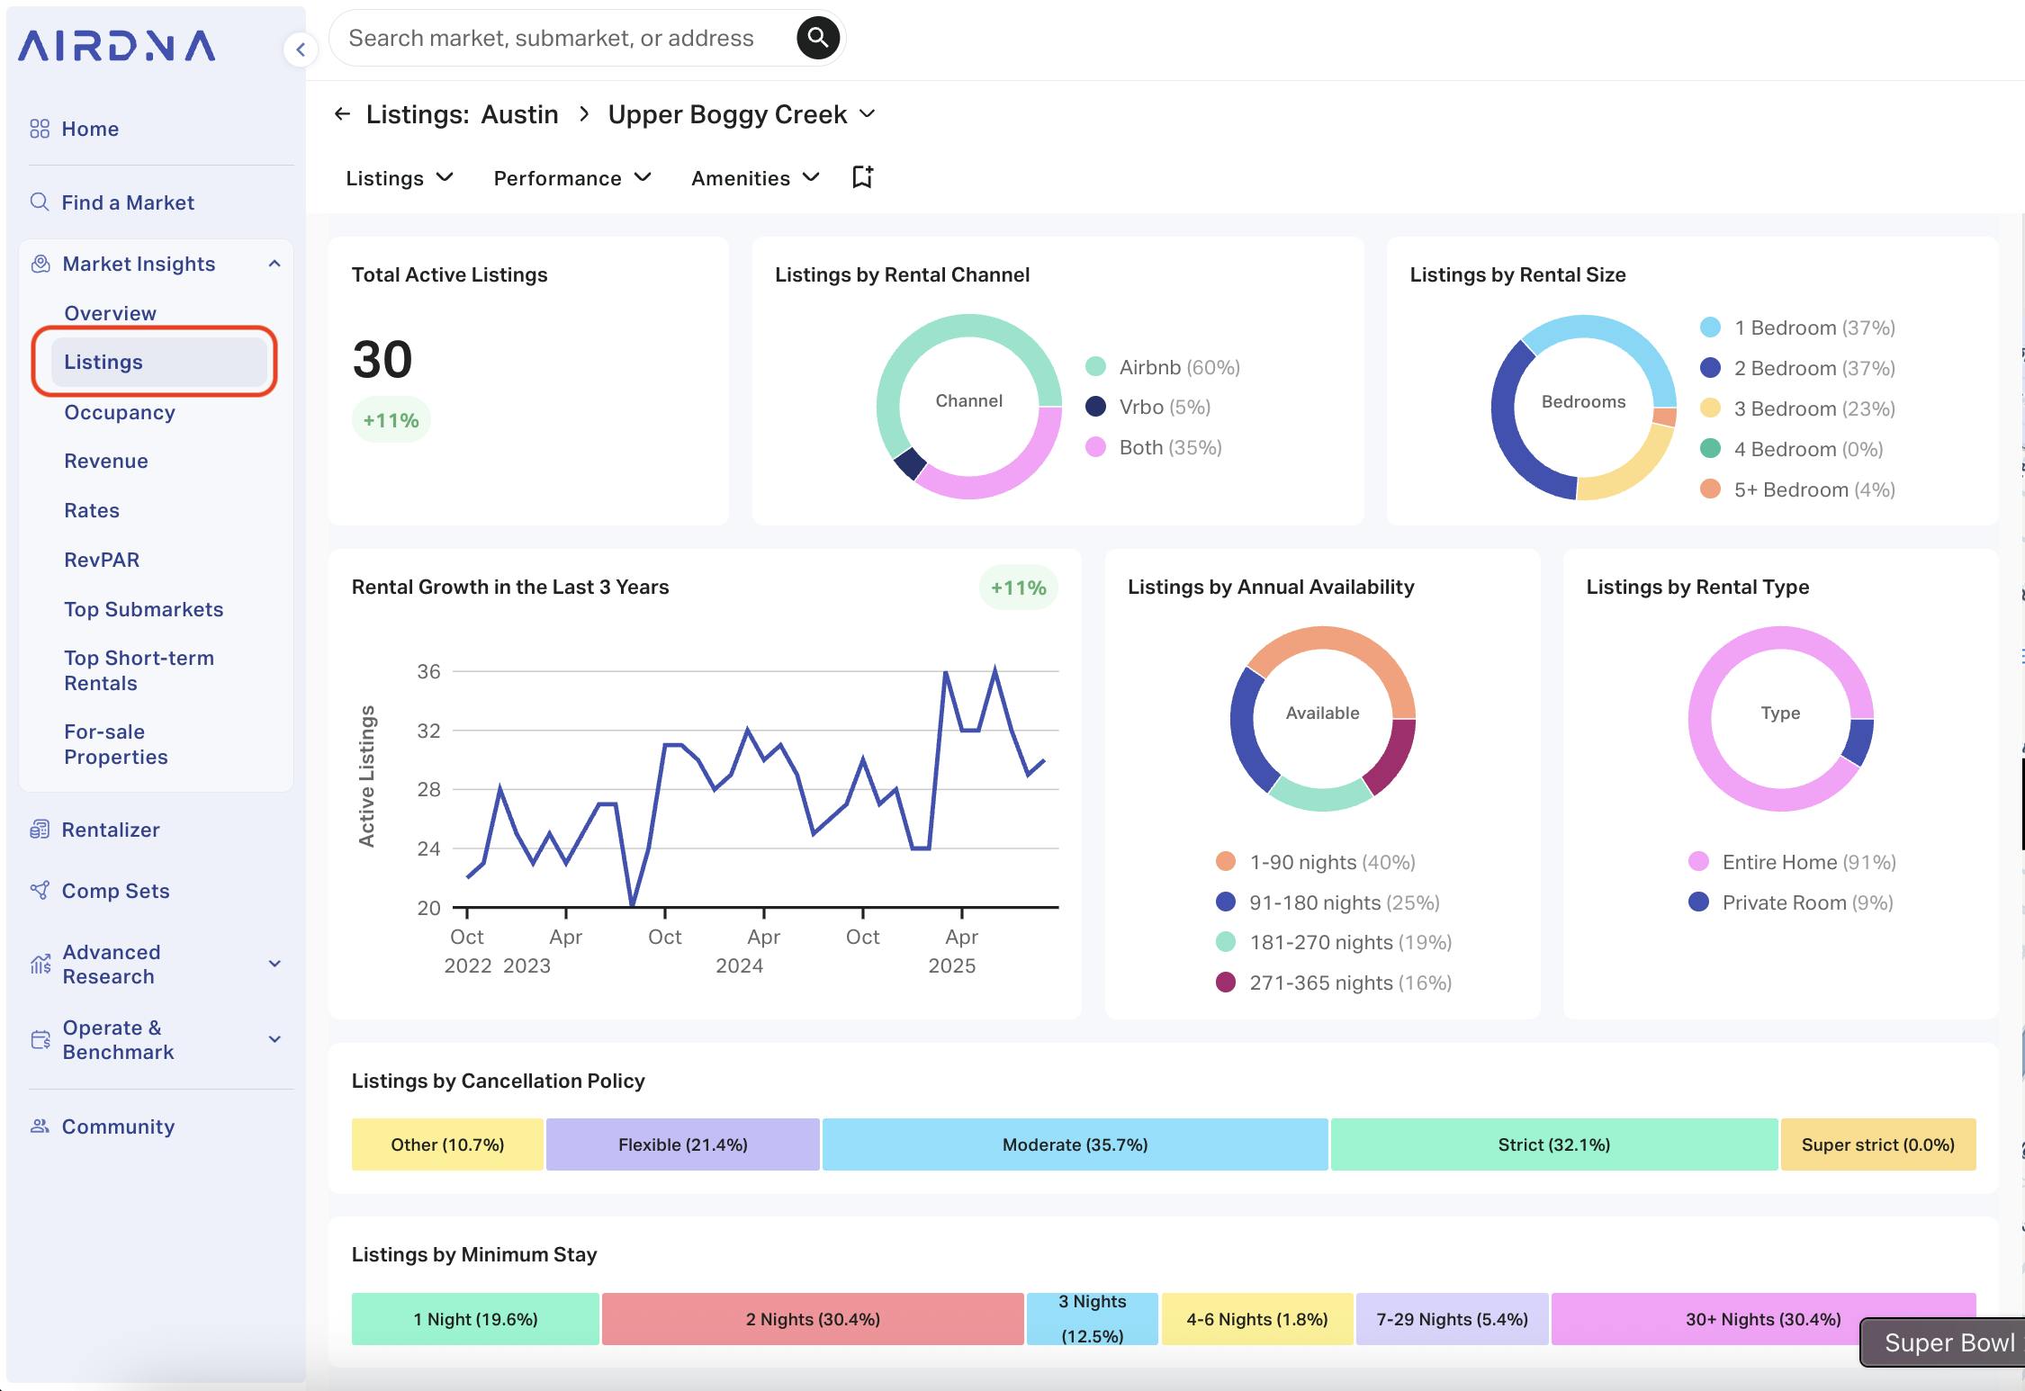Open the Amenities filter menu
Screen dimensions: 2025x1391
[754, 178]
